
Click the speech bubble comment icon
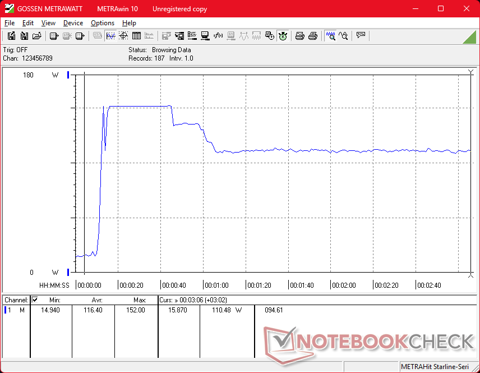[361, 36]
